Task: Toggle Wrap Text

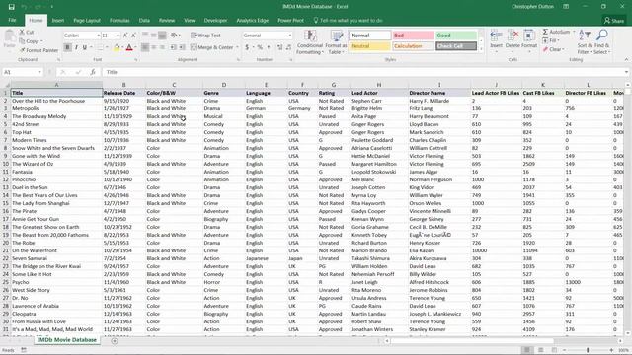Action: pos(206,35)
